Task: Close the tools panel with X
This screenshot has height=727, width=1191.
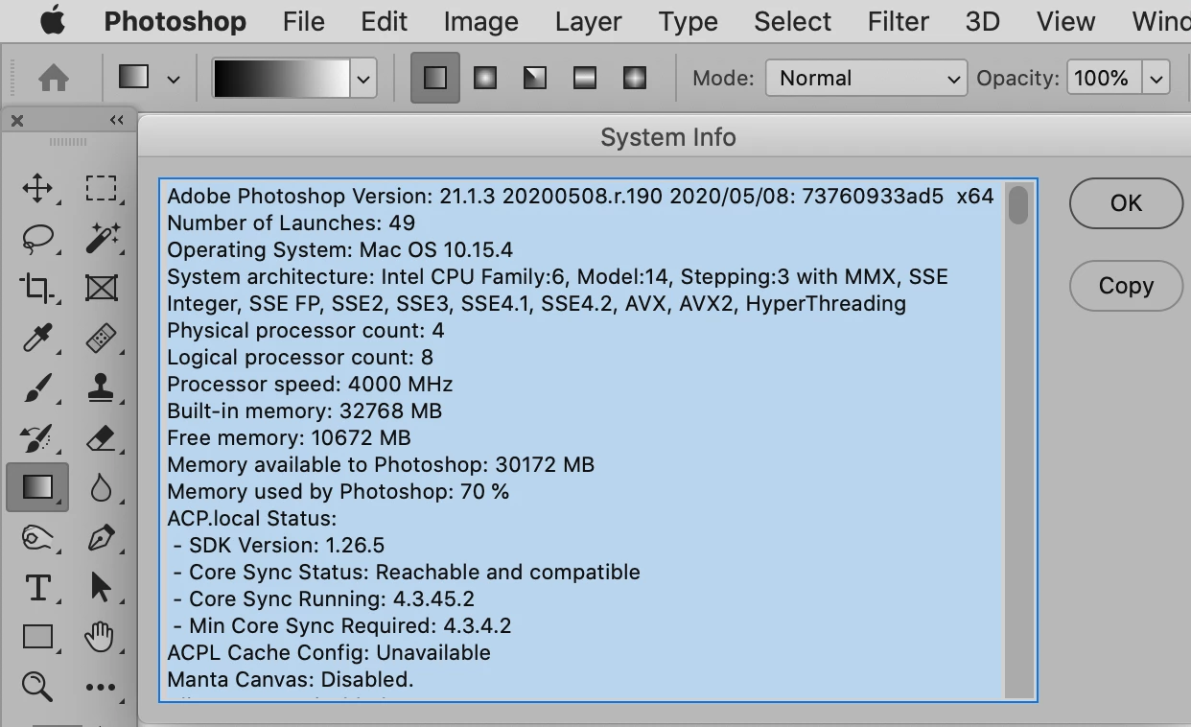Action: (x=17, y=120)
